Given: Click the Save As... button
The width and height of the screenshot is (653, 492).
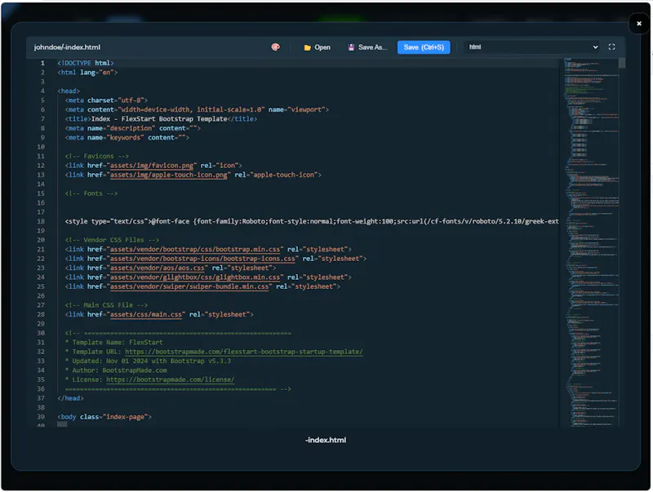Looking at the screenshot, I should (x=368, y=47).
